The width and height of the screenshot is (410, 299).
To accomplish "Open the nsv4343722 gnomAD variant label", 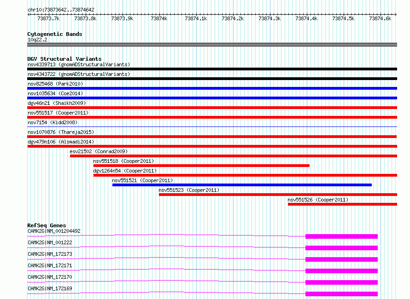I will [79, 74].
